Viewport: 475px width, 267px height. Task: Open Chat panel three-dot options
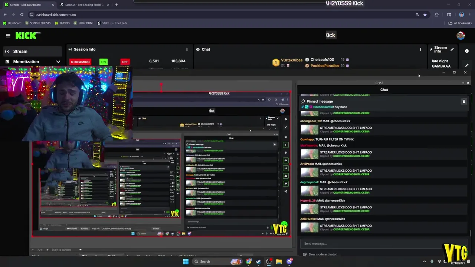tap(420, 49)
